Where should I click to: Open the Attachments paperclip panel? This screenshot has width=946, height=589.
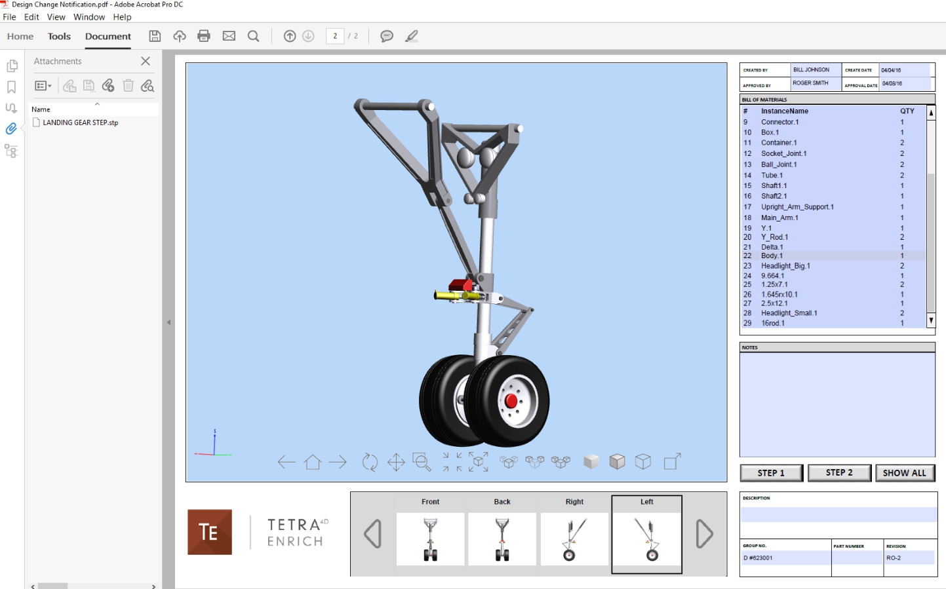coord(11,128)
